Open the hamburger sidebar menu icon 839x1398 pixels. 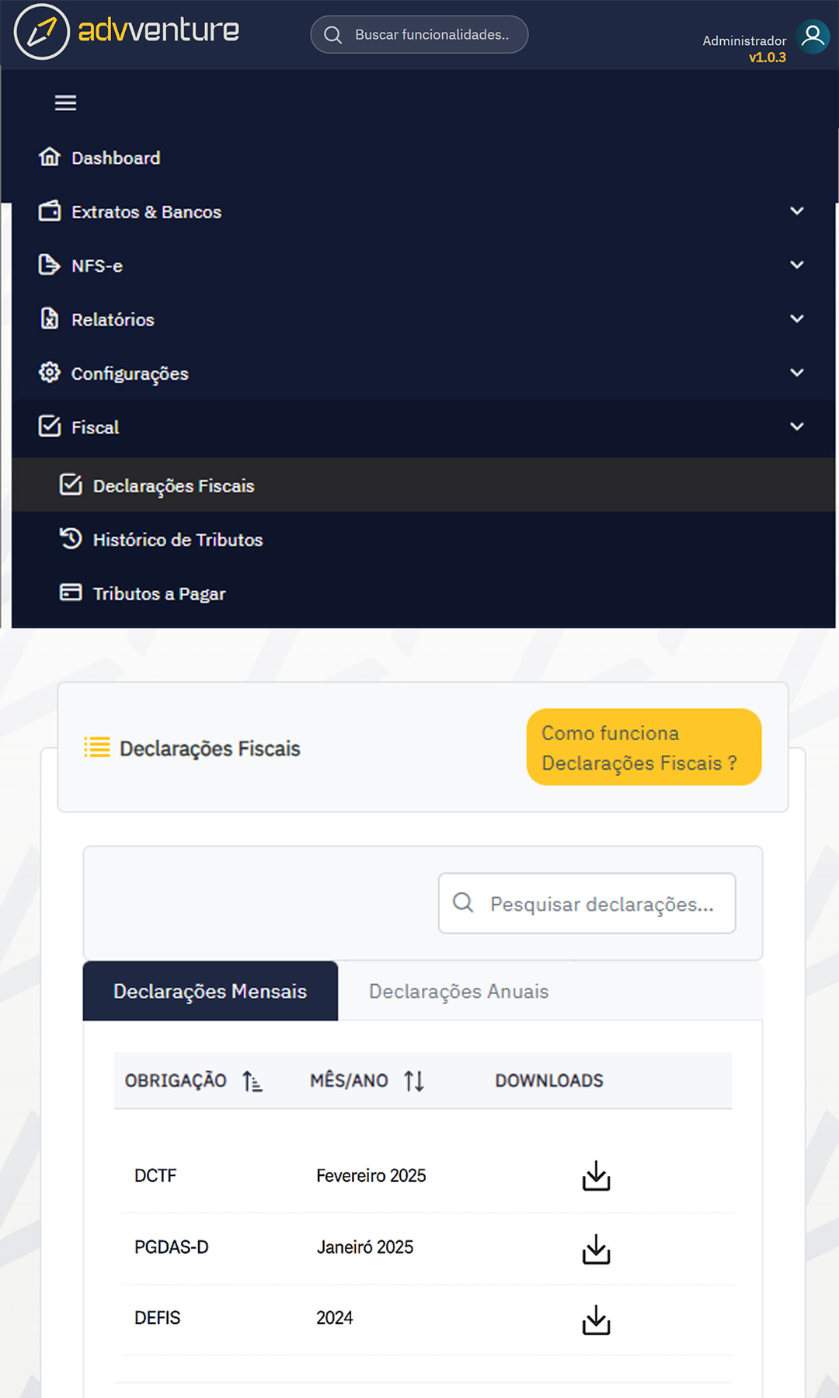pyautogui.click(x=65, y=103)
